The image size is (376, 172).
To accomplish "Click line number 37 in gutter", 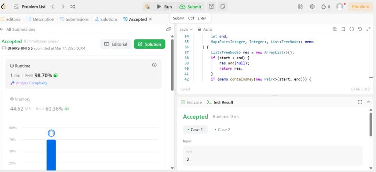I will [187, 52].
